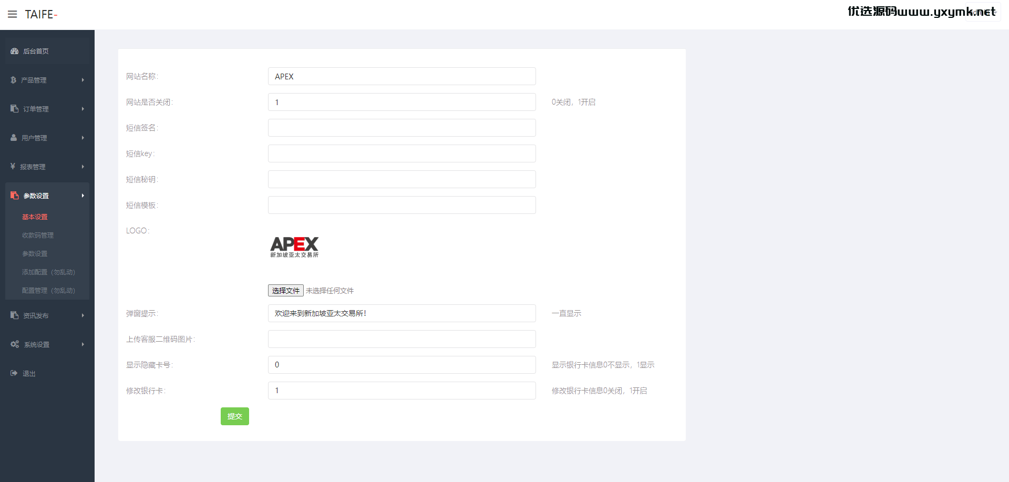Expand the 订单管理 menu arrow

83,109
